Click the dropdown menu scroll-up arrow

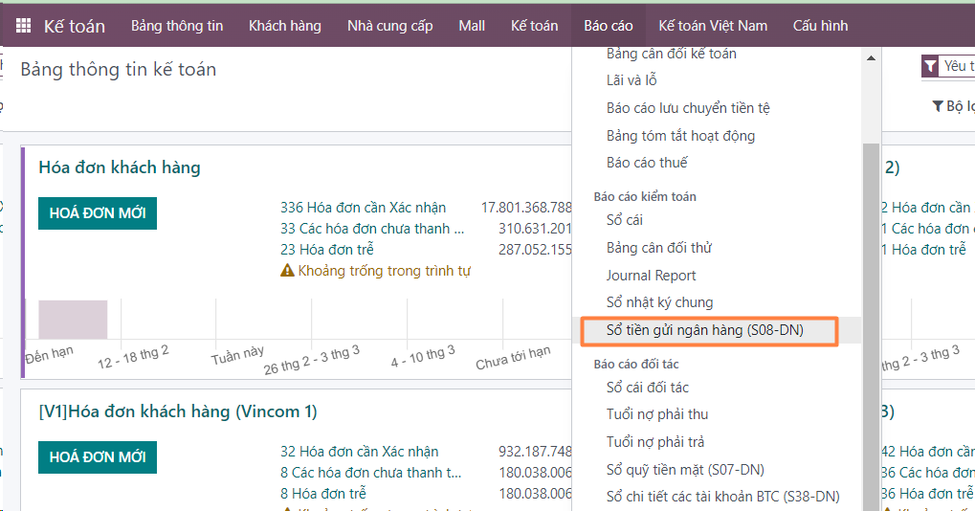(x=871, y=57)
